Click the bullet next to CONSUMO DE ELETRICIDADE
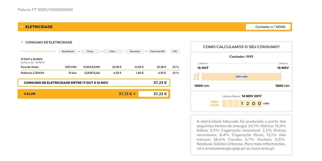This screenshot has height=161, width=322. click(x=22, y=42)
